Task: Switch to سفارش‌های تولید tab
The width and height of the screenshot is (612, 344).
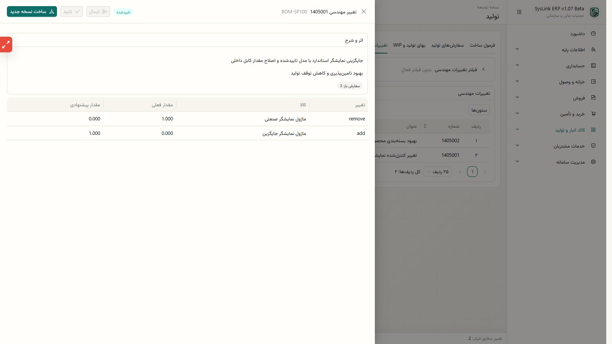Action: click(448, 45)
